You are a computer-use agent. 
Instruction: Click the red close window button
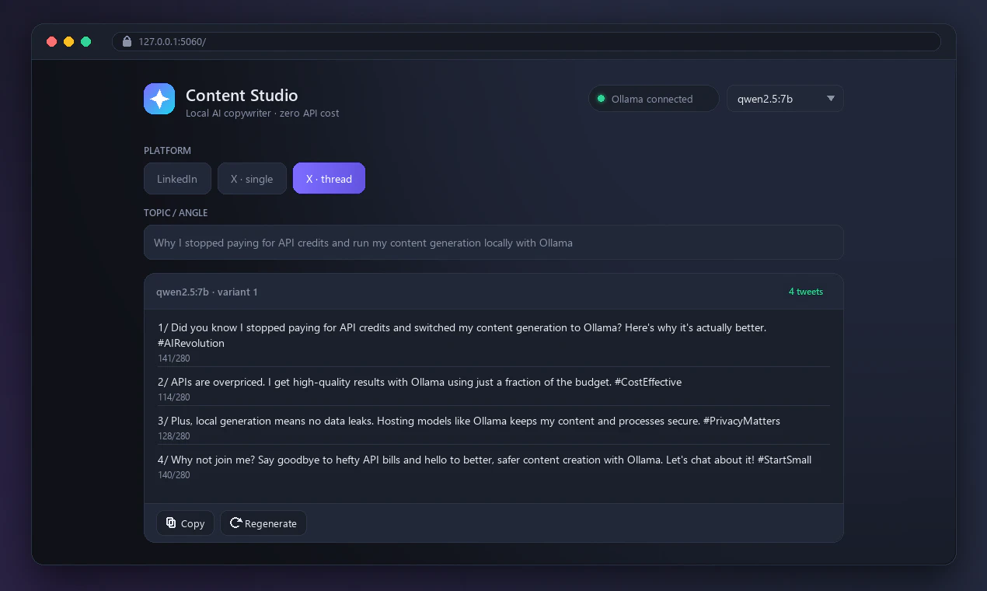pos(52,42)
